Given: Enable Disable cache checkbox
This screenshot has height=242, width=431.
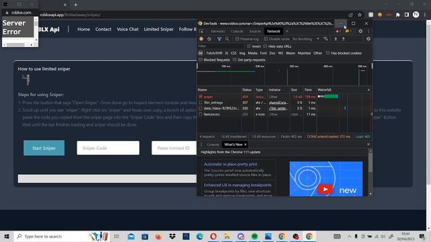Looking at the screenshot, I should click(266, 39).
